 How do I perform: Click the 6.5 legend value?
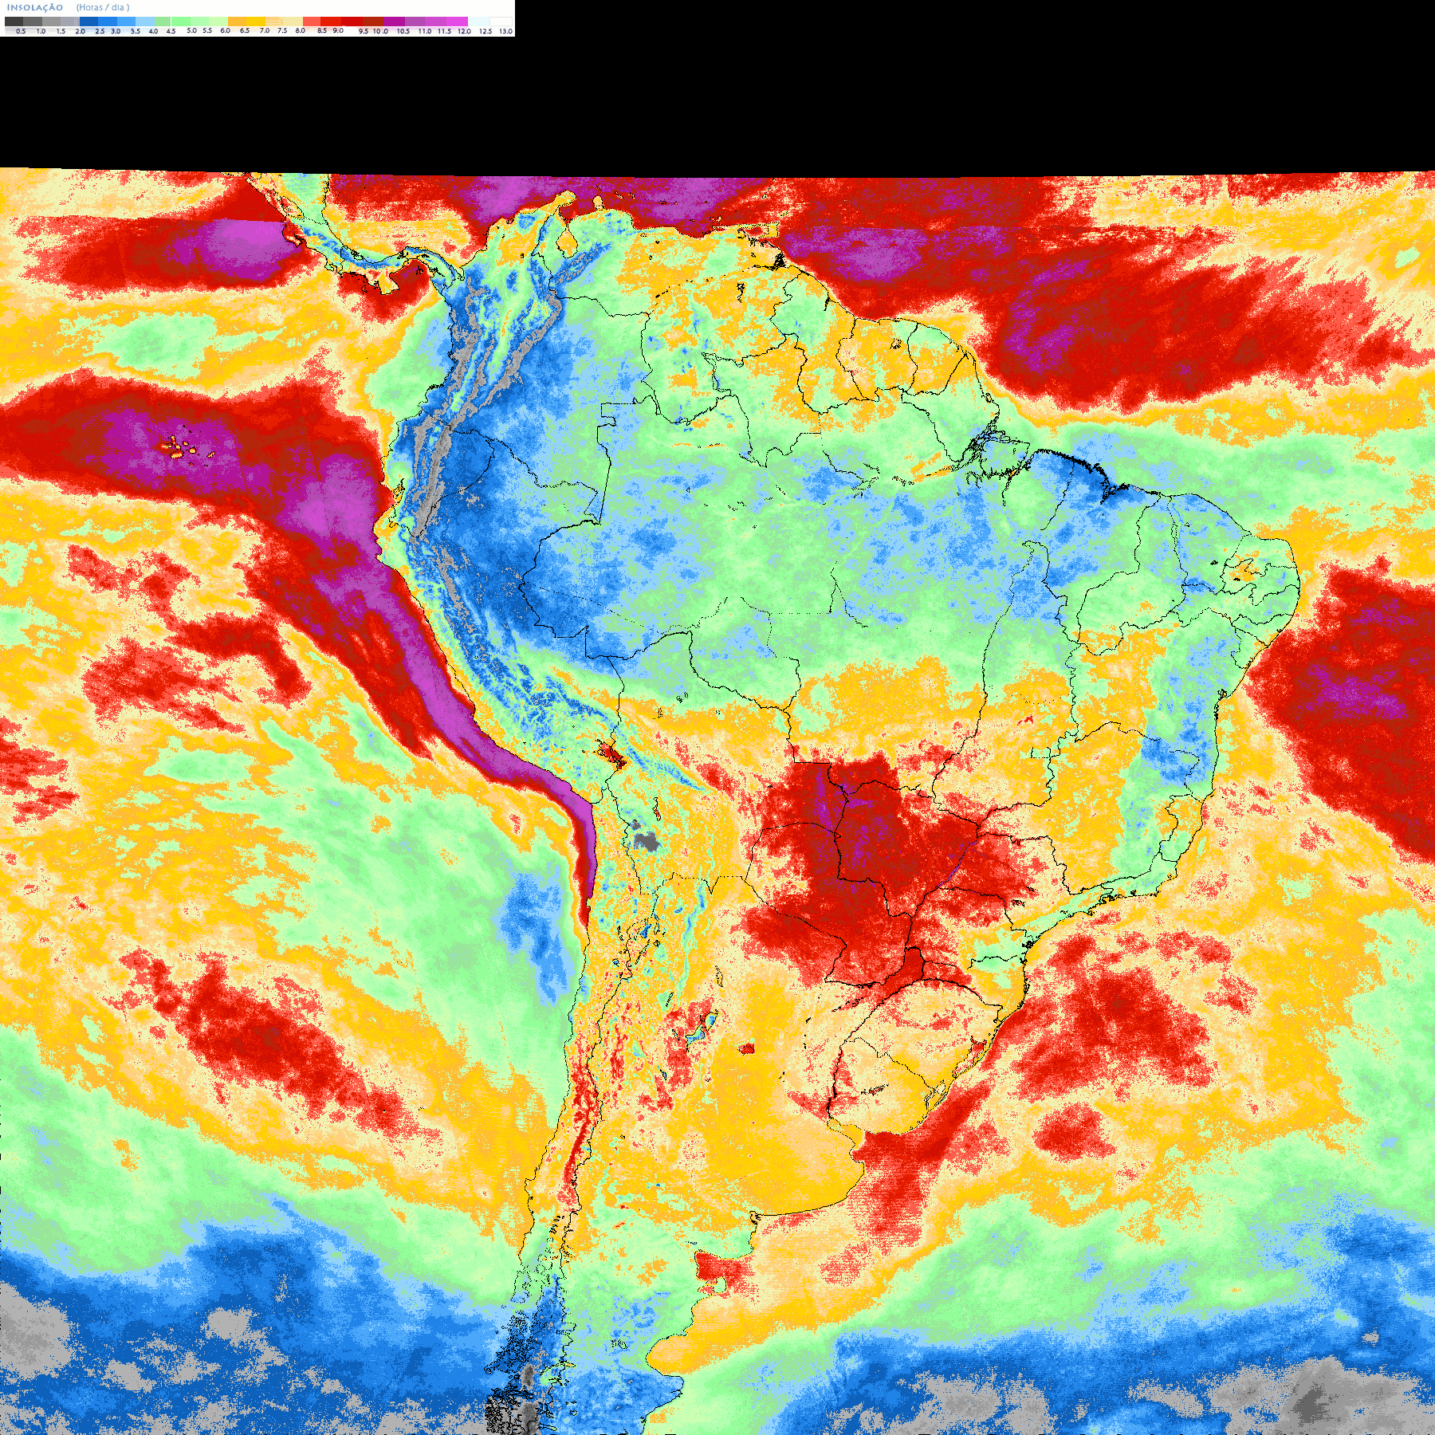tap(245, 30)
